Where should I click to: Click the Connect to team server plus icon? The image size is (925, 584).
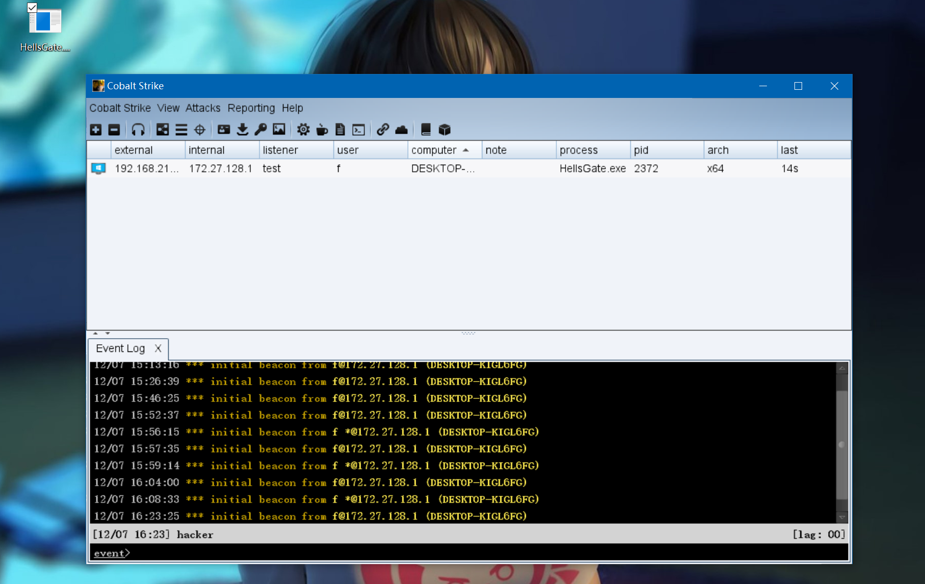[96, 130]
